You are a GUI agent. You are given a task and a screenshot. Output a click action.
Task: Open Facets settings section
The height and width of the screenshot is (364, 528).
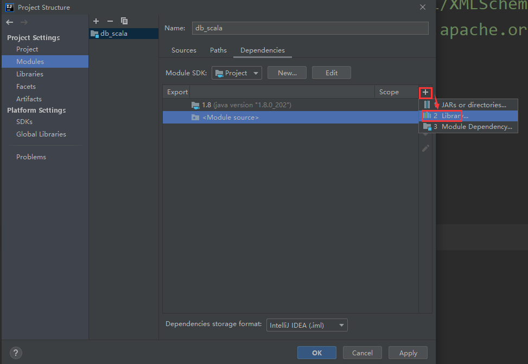click(x=26, y=86)
